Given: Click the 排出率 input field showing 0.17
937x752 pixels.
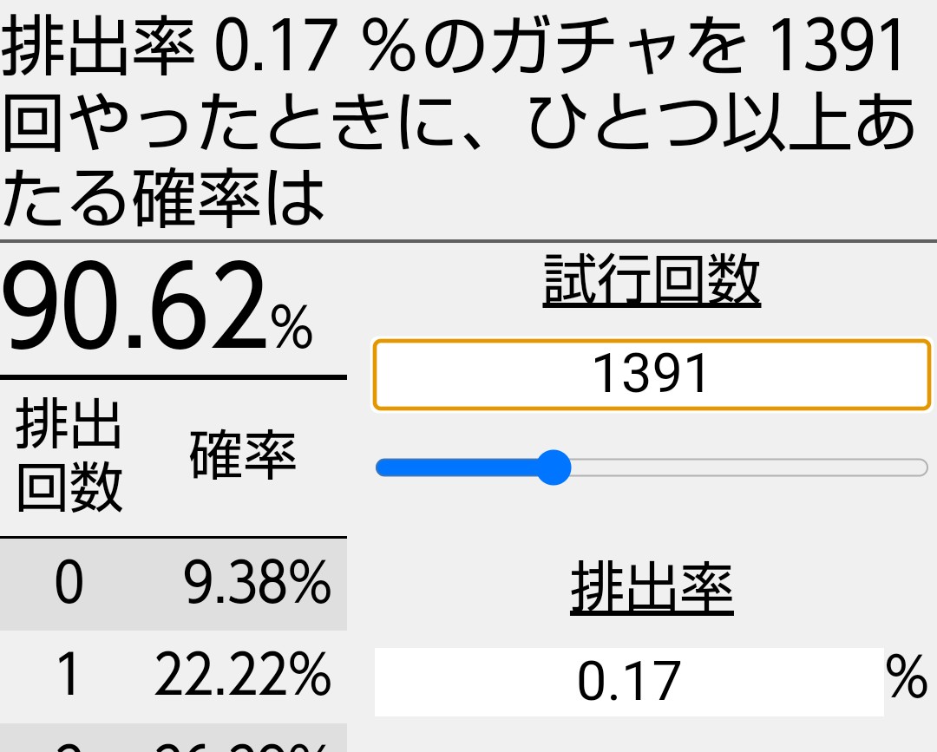Looking at the screenshot, I should coord(629,682).
